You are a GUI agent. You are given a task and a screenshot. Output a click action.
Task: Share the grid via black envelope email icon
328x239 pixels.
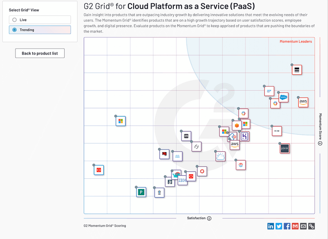(303, 226)
